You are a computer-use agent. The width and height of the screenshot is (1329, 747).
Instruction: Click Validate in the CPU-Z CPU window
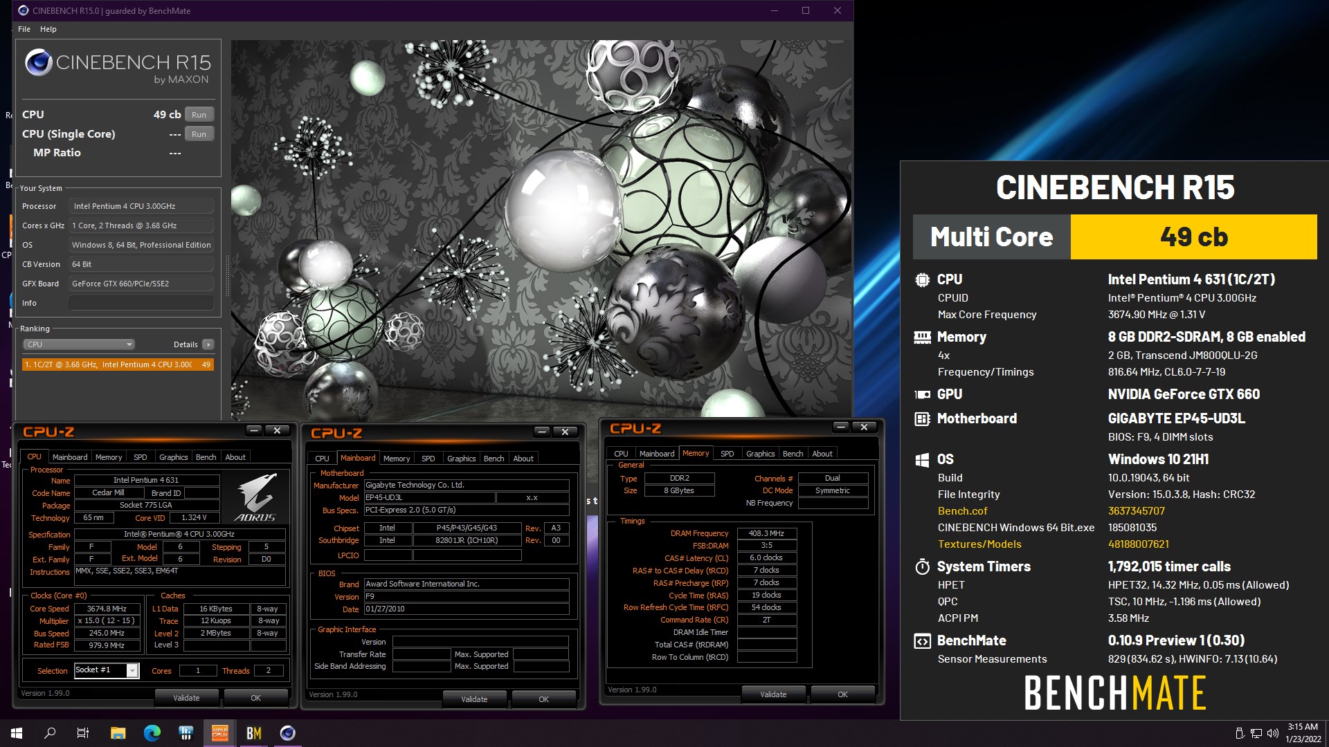pyautogui.click(x=186, y=698)
